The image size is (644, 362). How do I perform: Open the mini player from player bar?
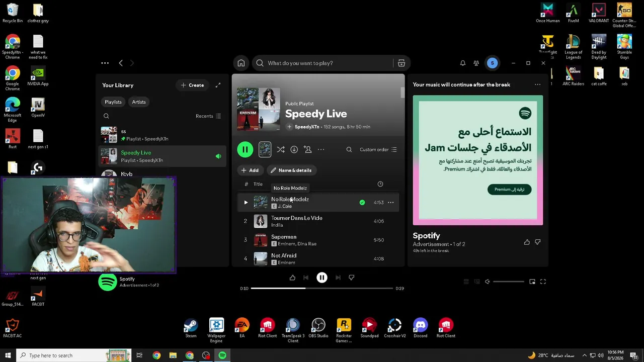point(532,282)
